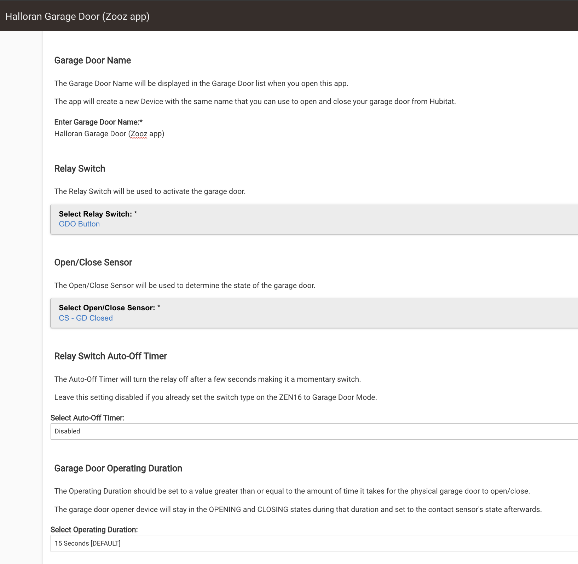The image size is (578, 564).
Task: Click the 'Relay Switch' section heading above the relay description
Action: (80, 169)
